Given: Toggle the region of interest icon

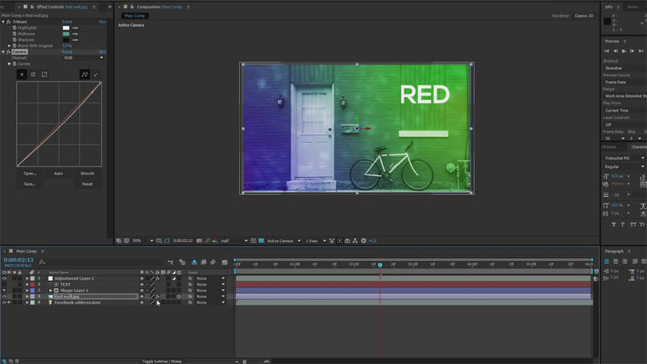Looking at the screenshot, I should point(254,240).
